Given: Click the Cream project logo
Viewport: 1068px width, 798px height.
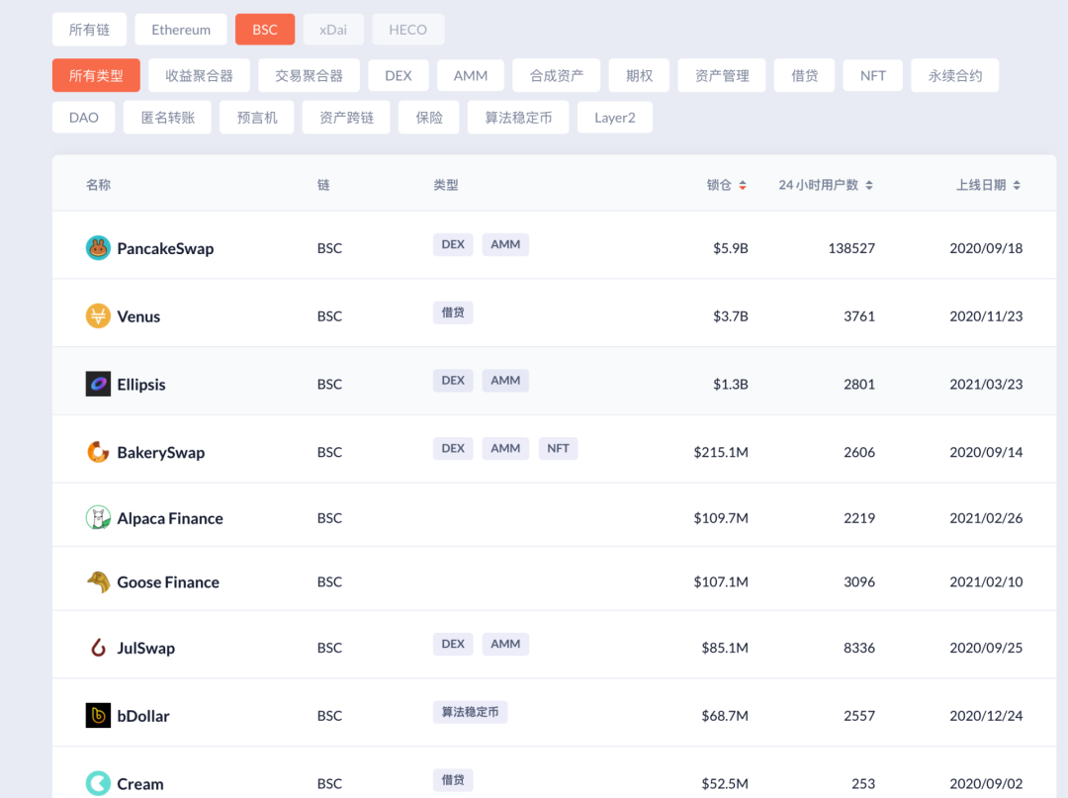Looking at the screenshot, I should tap(98, 782).
